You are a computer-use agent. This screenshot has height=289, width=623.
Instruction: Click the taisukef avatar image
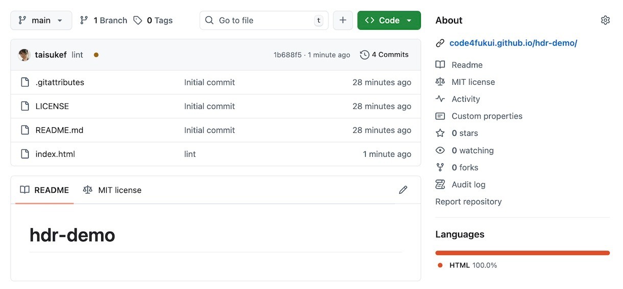pos(25,55)
